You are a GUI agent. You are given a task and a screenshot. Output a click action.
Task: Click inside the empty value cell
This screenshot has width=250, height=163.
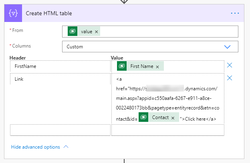click(x=168, y=130)
